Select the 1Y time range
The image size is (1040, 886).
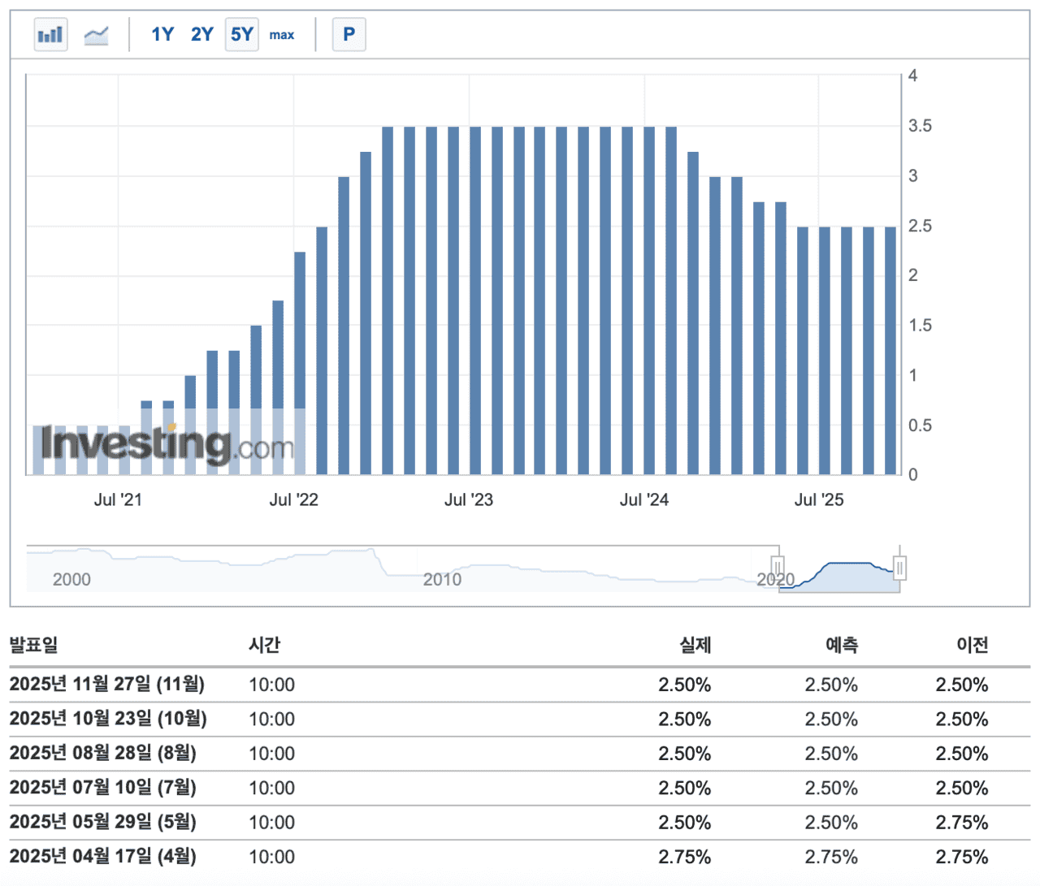(162, 35)
